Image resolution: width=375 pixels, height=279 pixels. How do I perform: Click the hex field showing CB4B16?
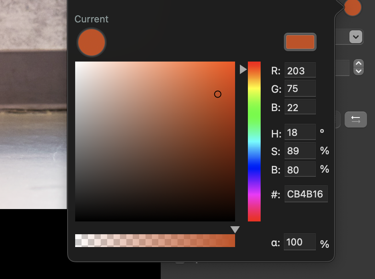[x=306, y=194]
